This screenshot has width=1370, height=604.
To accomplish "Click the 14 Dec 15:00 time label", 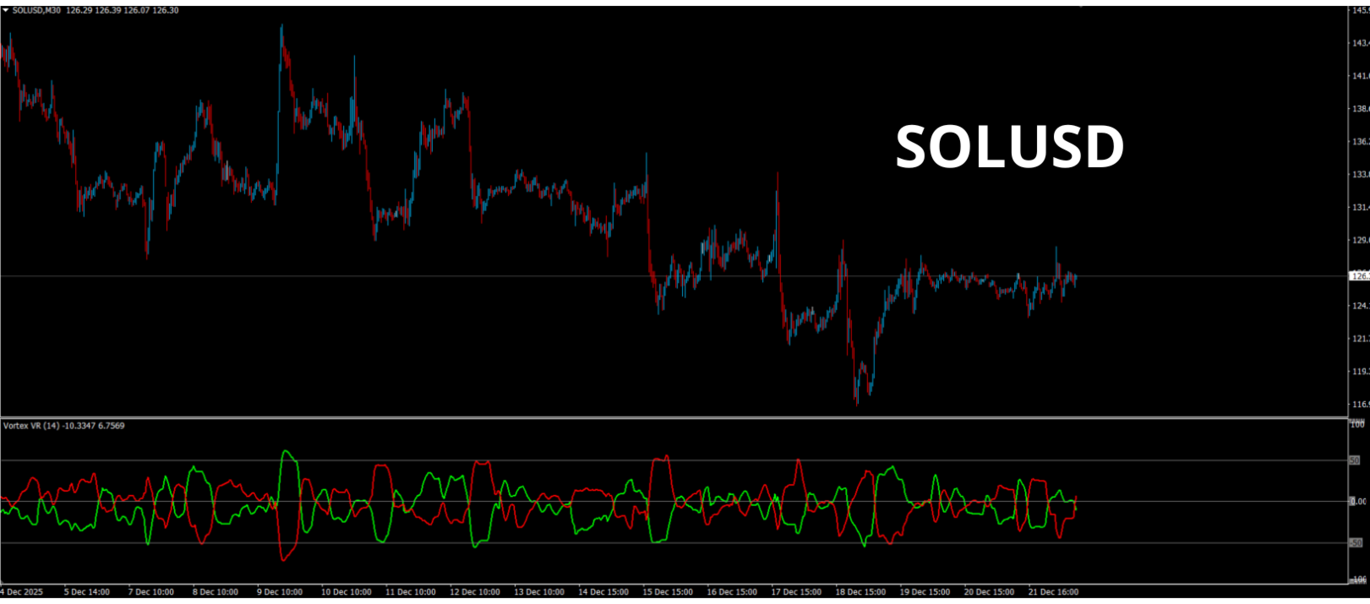I will point(603,592).
